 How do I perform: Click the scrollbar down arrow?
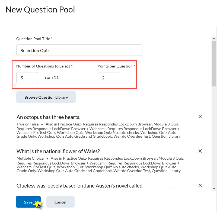point(214,188)
